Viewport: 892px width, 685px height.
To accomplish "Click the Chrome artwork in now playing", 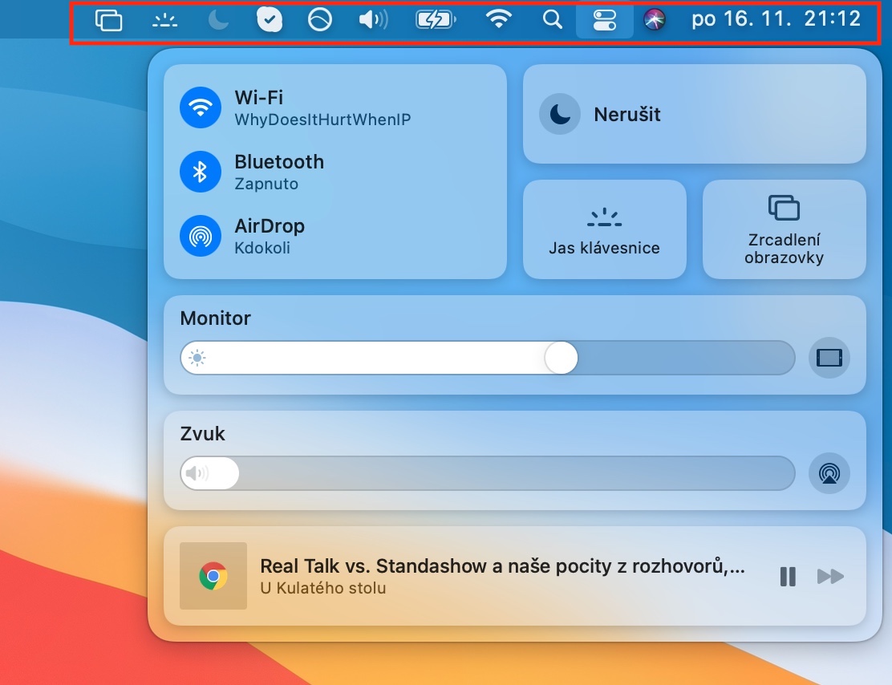I will [213, 576].
